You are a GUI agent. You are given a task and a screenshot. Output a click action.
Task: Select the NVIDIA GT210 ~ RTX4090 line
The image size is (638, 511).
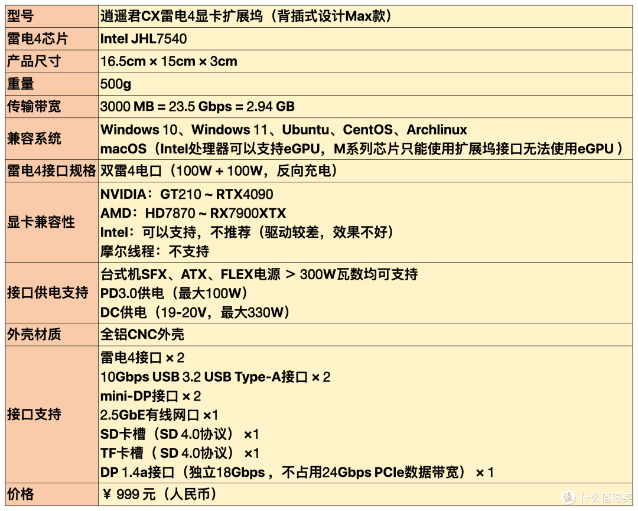tap(187, 194)
